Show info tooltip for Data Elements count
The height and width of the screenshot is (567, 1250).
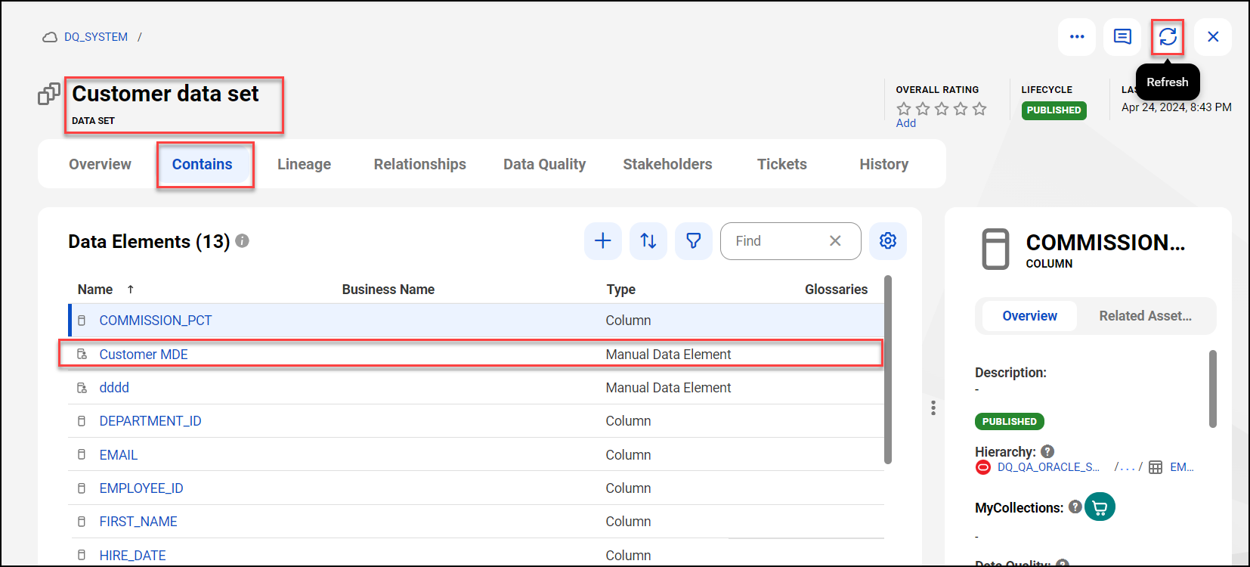[x=242, y=241]
